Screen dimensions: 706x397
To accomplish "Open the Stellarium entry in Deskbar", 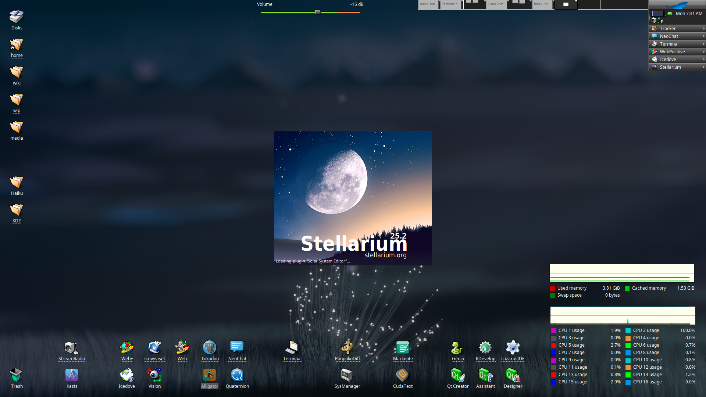I will [670, 67].
